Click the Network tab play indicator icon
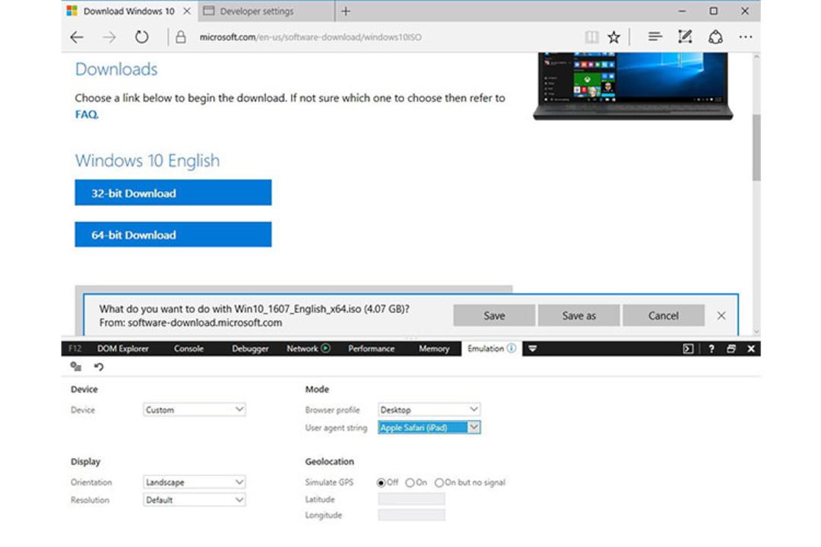This screenshot has width=821, height=547. point(325,348)
